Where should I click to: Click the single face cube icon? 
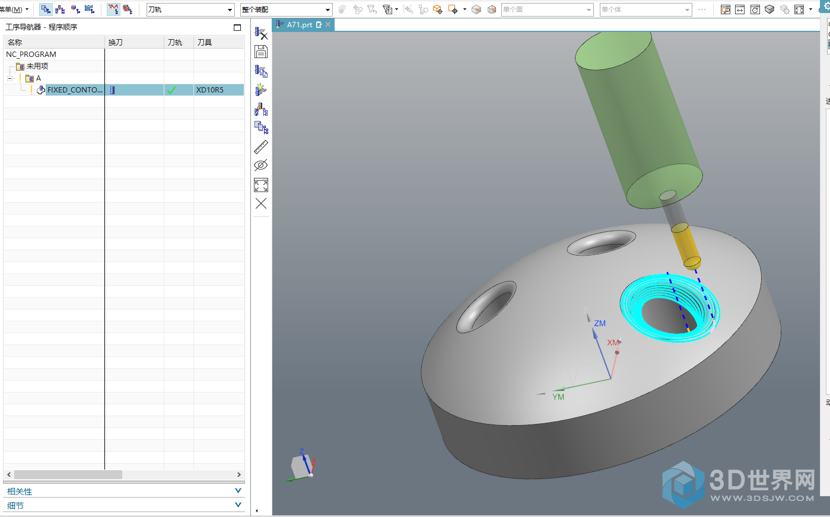[476, 9]
